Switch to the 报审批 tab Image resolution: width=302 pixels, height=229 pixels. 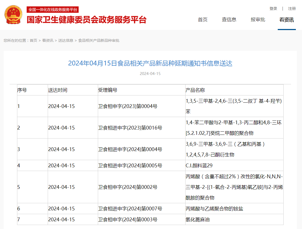[258, 20]
